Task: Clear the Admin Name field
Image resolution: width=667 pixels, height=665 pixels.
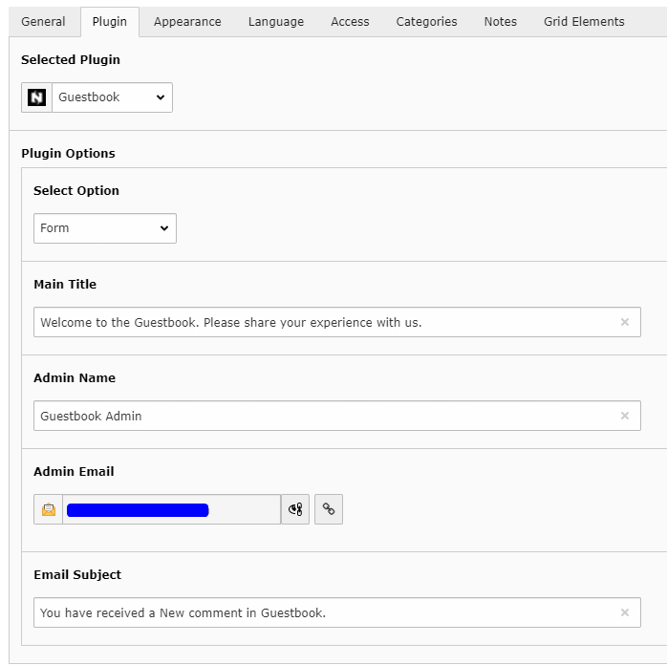Action: pyautogui.click(x=624, y=416)
